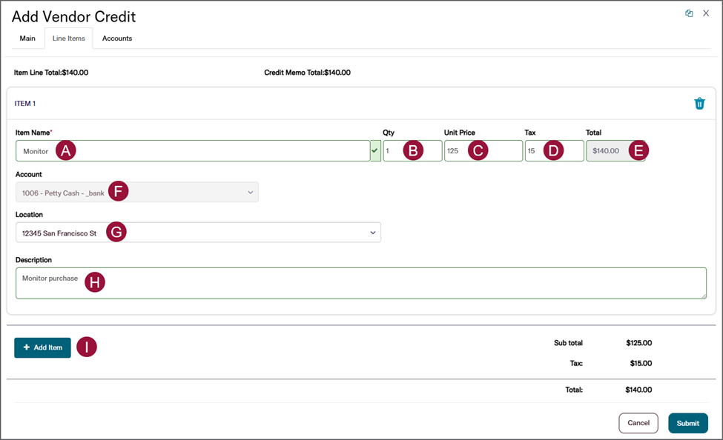The height and width of the screenshot is (440, 723).
Task: Open the Accounts tab
Action: pos(117,39)
